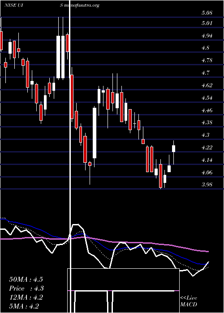Screen dimensions: 224x313
Task: Click the 50MA : 4.5 legend entry
Action: coord(26,279)
